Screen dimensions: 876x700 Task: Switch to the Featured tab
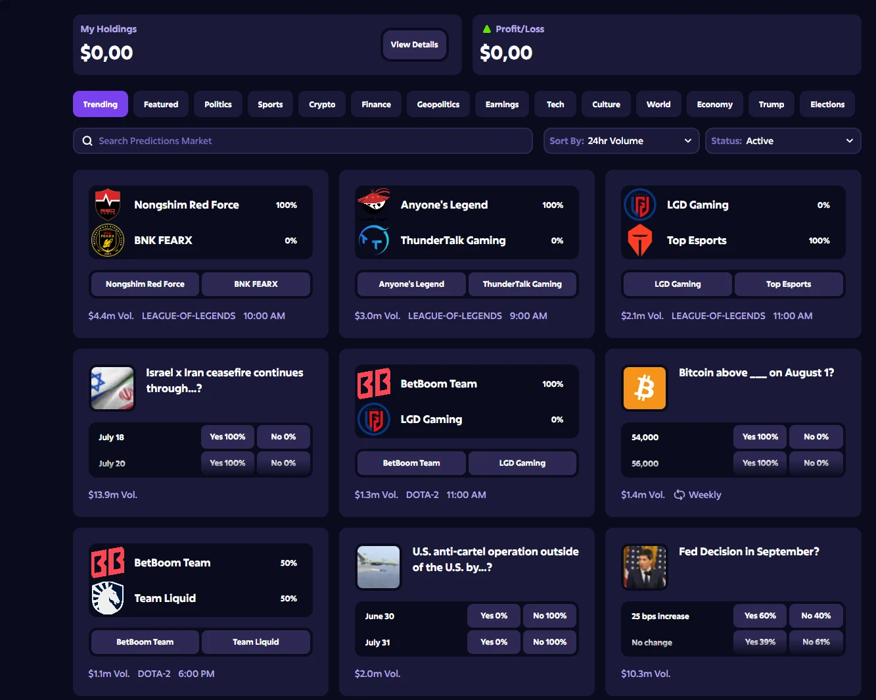tap(161, 104)
